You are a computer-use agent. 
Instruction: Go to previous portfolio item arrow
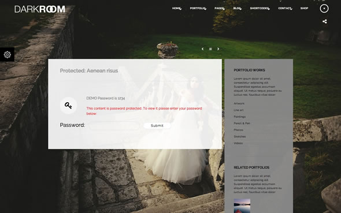pyautogui.click(x=202, y=49)
